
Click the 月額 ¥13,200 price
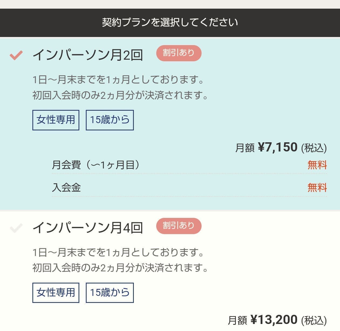pyautogui.click(x=277, y=320)
